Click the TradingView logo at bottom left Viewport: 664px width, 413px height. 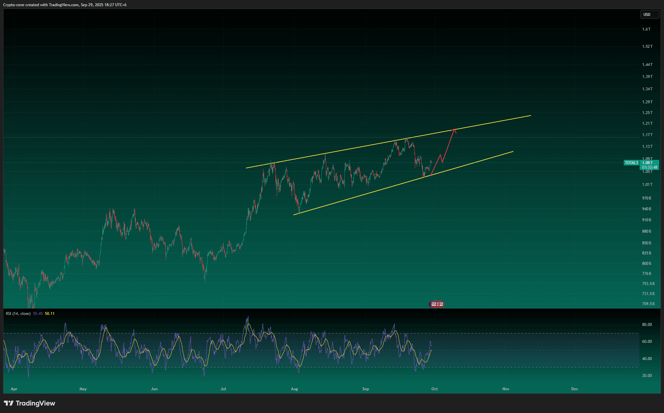coord(30,403)
